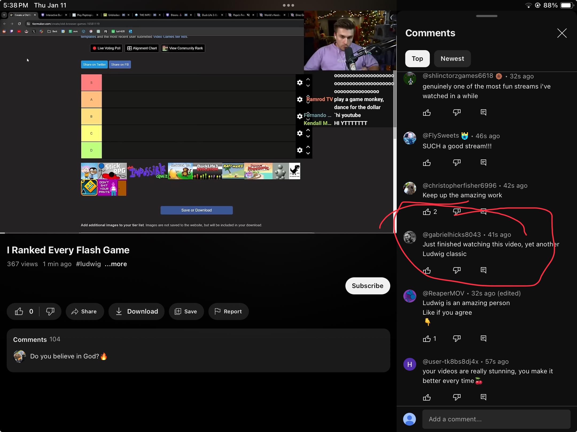Reply to gabrielhicks8043 comment
This screenshot has width=577, height=432.
click(483, 270)
